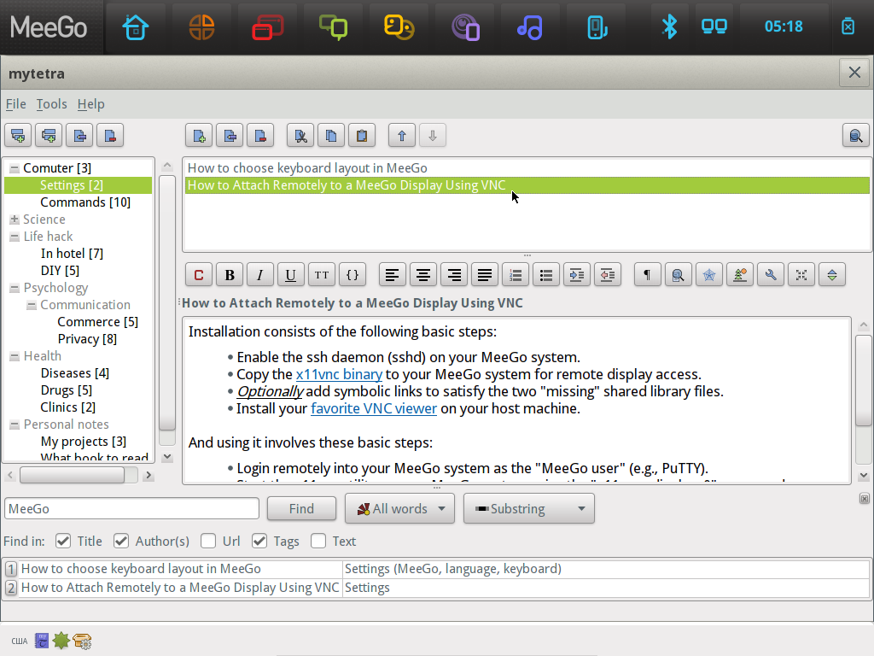874x656 pixels.
Task: Click the MeeGo search text field
Action: 131,509
